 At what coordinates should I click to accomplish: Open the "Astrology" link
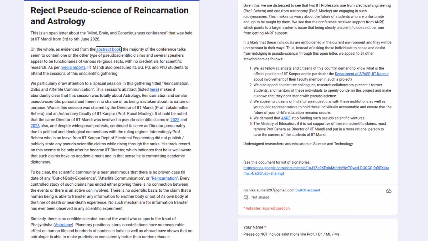(x=63, y=225)
